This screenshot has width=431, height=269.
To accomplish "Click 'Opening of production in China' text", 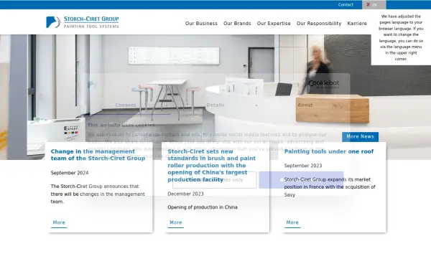I will (x=203, y=207).
